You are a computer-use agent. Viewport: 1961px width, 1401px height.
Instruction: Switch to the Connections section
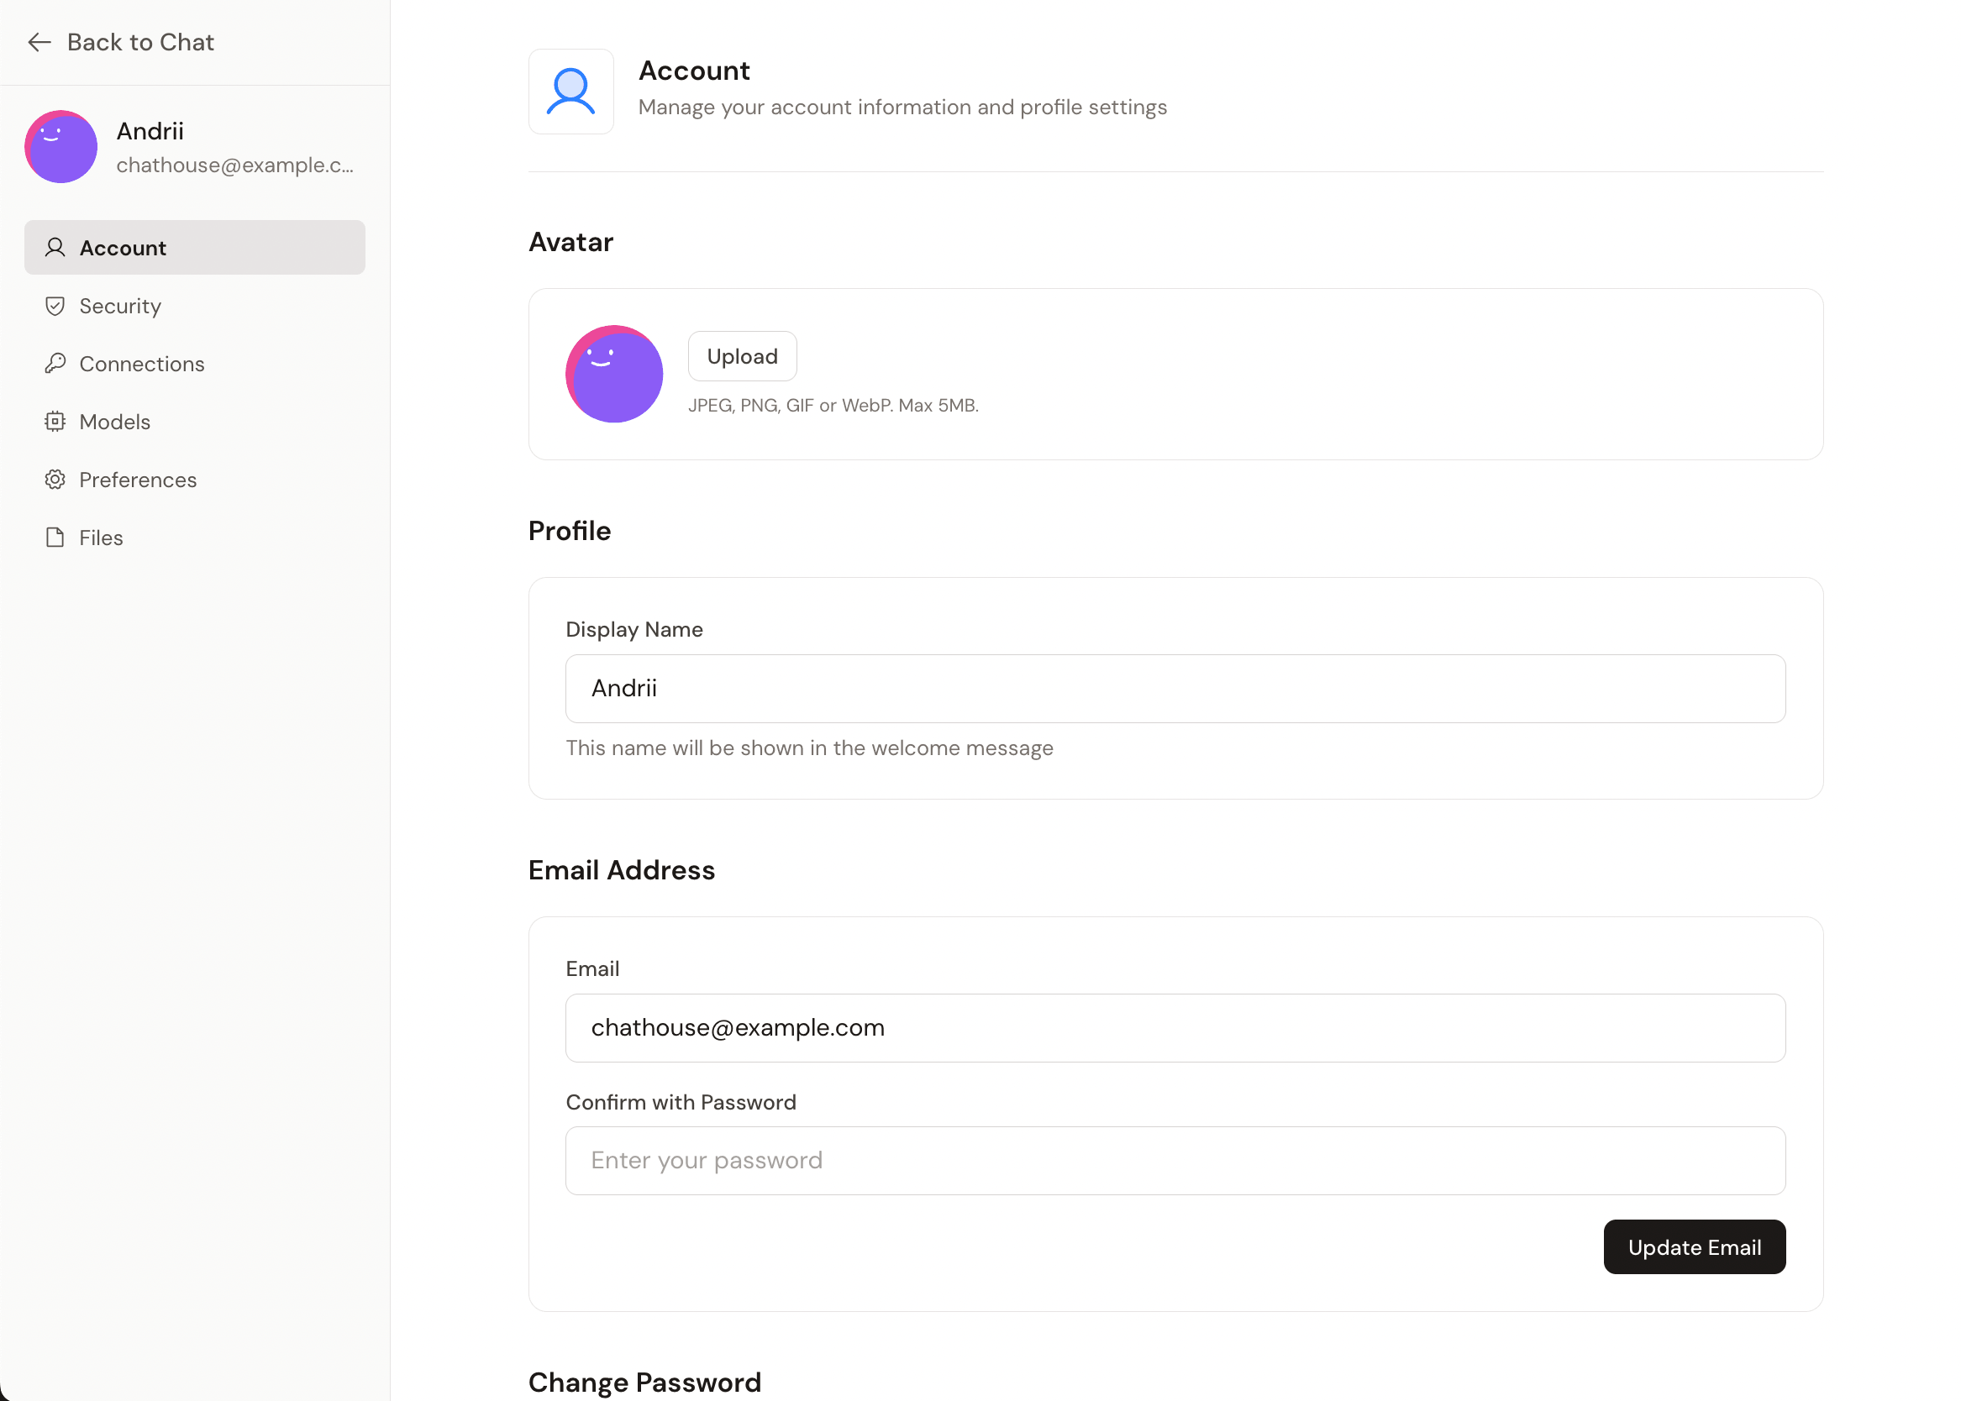coord(141,364)
